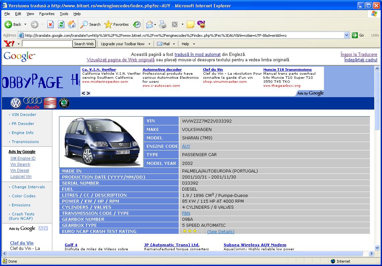
Task: Click the Îndepărtați cadrul link
Action: click(x=361, y=60)
